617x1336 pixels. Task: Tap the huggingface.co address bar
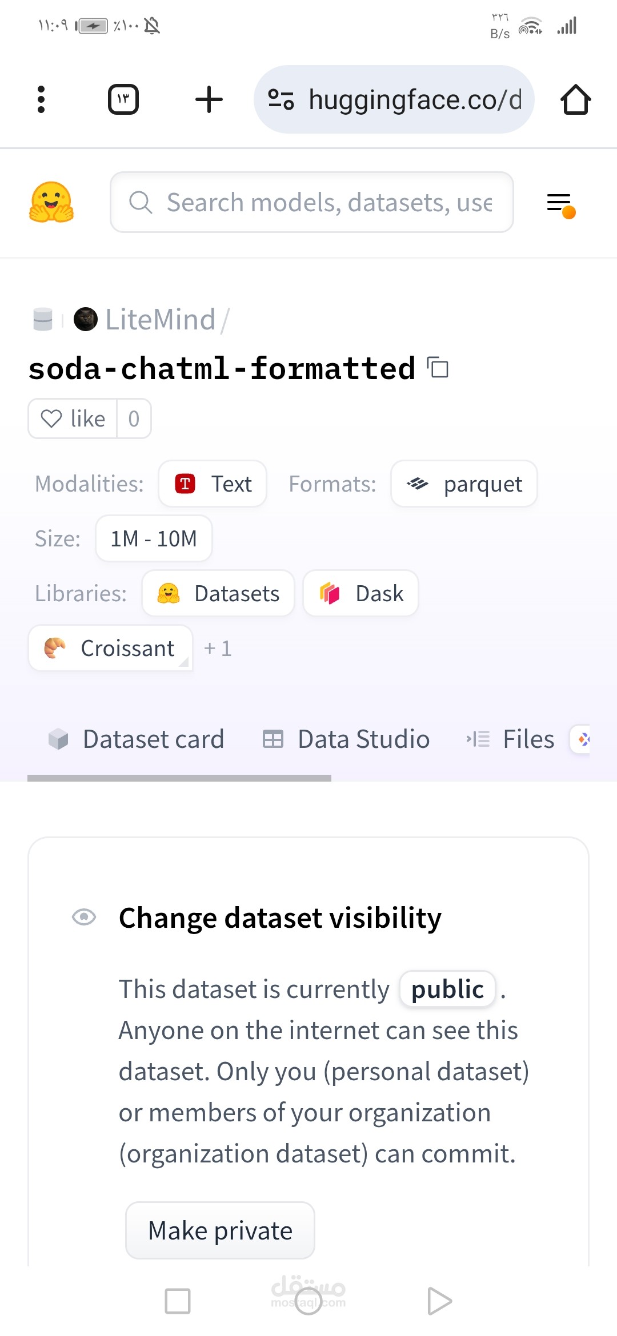click(415, 99)
